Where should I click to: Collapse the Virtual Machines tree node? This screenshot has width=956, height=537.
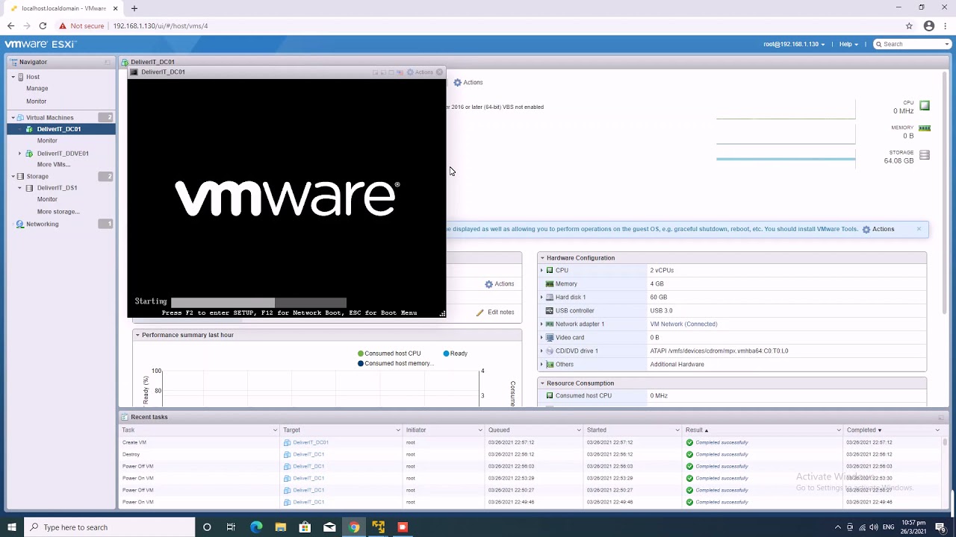tap(13, 117)
